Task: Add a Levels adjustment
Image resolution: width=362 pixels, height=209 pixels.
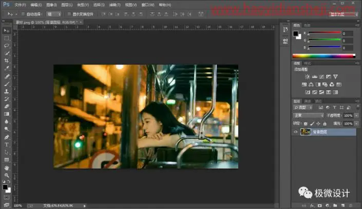Action: tap(314, 77)
